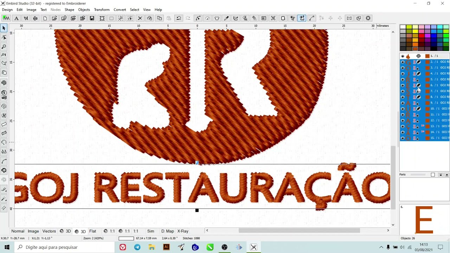This screenshot has width=450, height=253.
Task: Click the D. Map button
Action: 167,231
